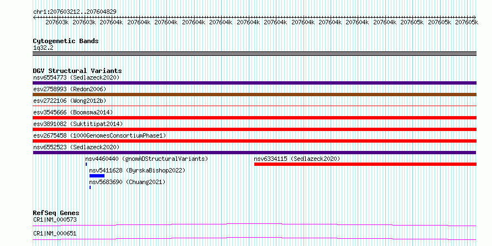
Task: Click the esv2758993 (Redon2006) label
Action: pyautogui.click(x=70, y=89)
